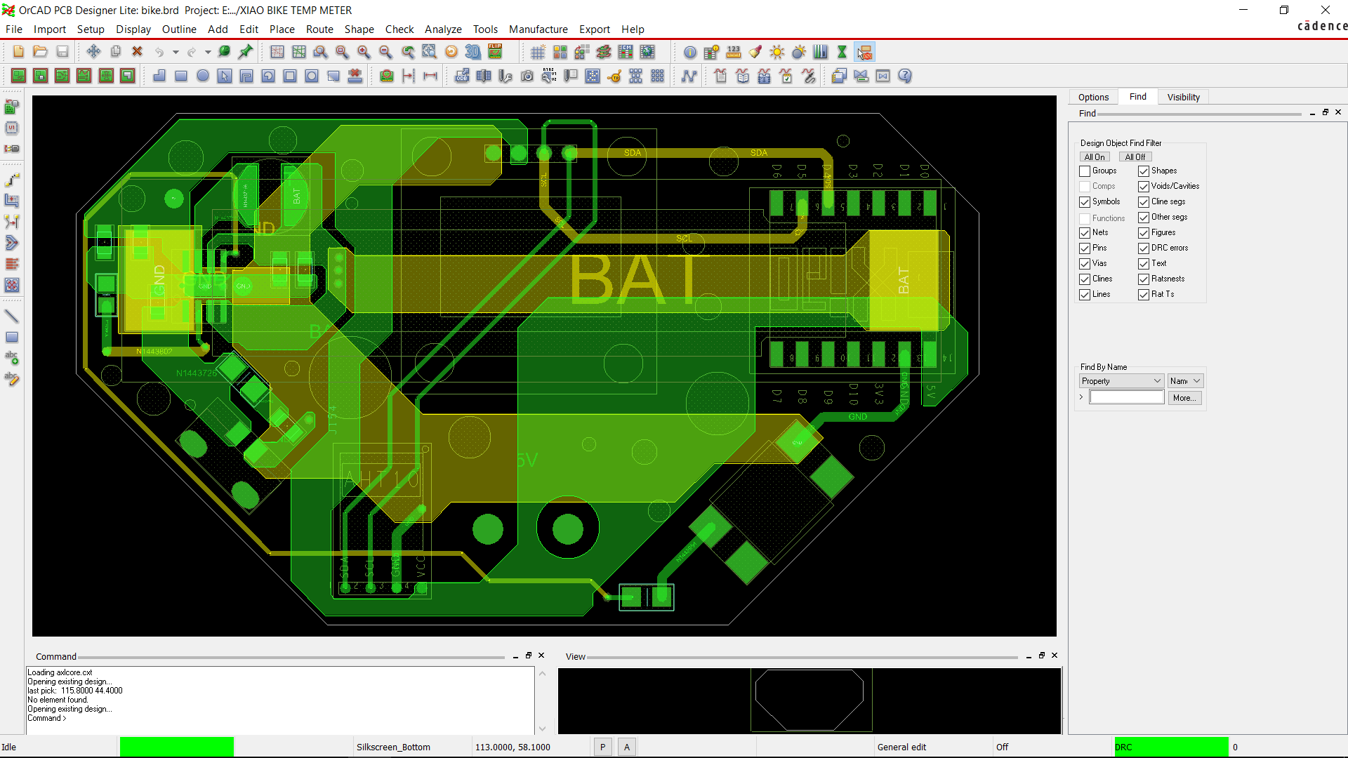Click the Add Text abc+ icon in sidebar
1348x758 pixels.
coord(12,358)
